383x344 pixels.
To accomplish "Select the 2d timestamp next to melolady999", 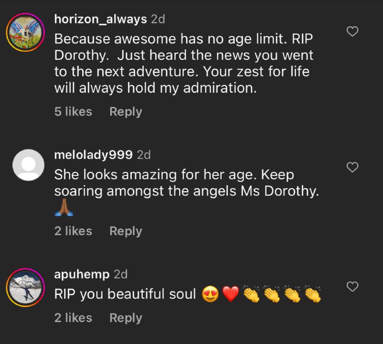I will [x=144, y=155].
